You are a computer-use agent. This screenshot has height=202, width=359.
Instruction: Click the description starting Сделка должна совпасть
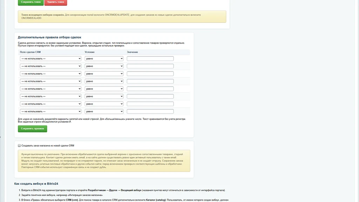pos(101,44)
